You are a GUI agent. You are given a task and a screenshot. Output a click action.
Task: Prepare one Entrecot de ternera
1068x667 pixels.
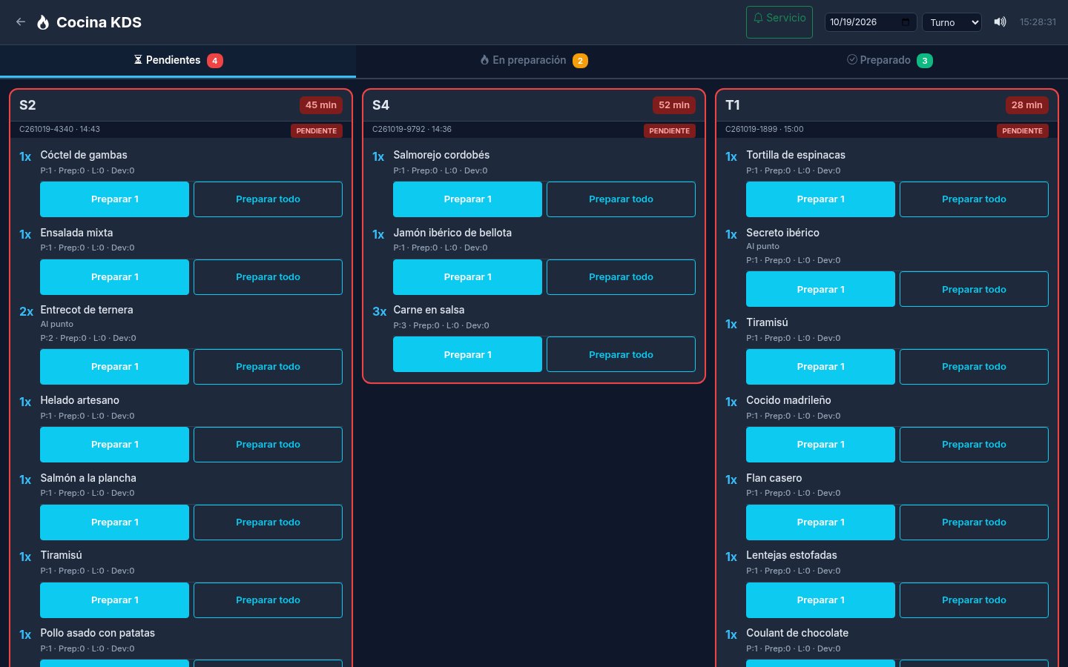(x=115, y=367)
